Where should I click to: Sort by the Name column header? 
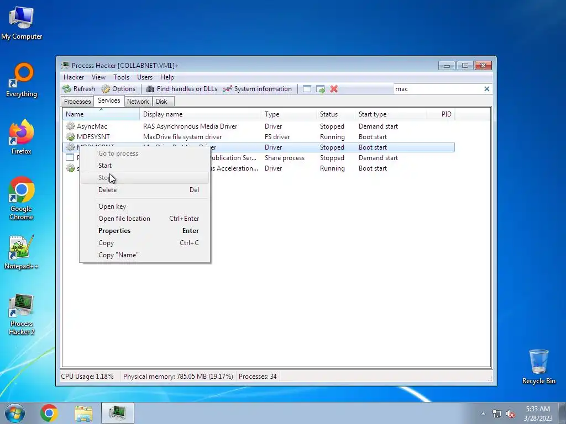click(x=101, y=114)
